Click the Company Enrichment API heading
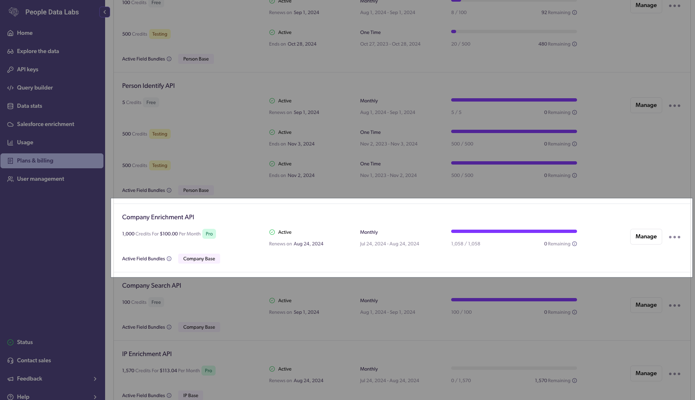Screen dimensions: 695x400 click(158, 217)
